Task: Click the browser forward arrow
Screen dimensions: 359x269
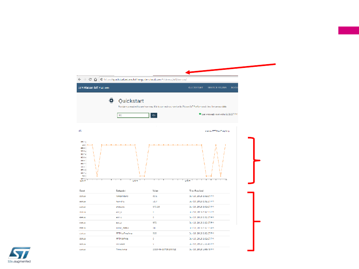Action: (x=85, y=80)
